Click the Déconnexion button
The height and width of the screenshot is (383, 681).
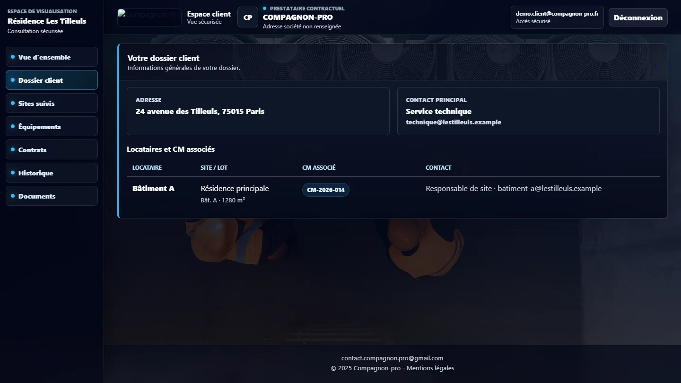pos(638,17)
